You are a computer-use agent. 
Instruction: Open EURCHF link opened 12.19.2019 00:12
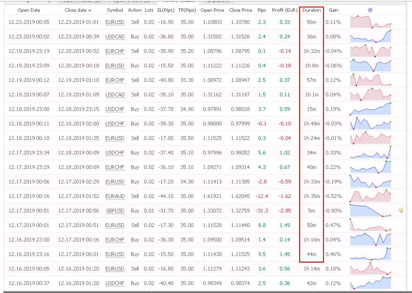pos(115,80)
